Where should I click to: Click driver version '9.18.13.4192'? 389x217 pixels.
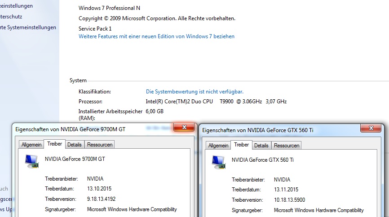[101, 199]
